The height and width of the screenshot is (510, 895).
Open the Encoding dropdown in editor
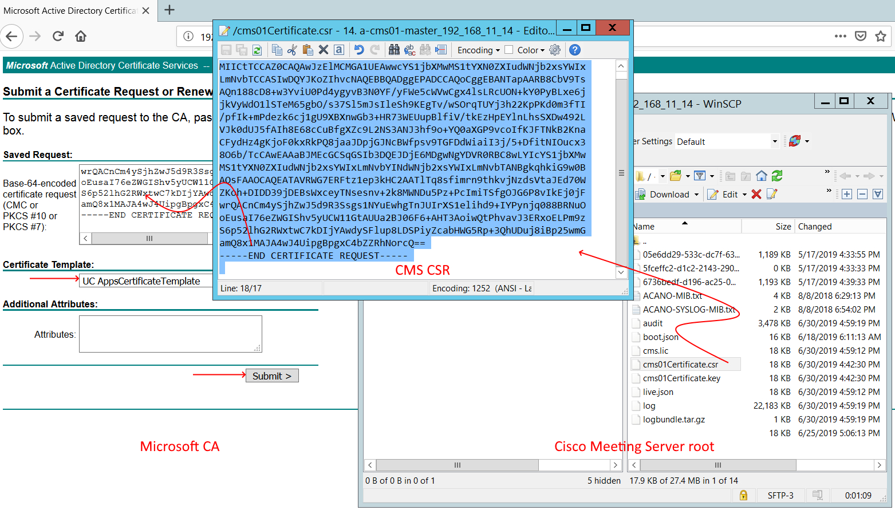pyautogui.click(x=479, y=50)
